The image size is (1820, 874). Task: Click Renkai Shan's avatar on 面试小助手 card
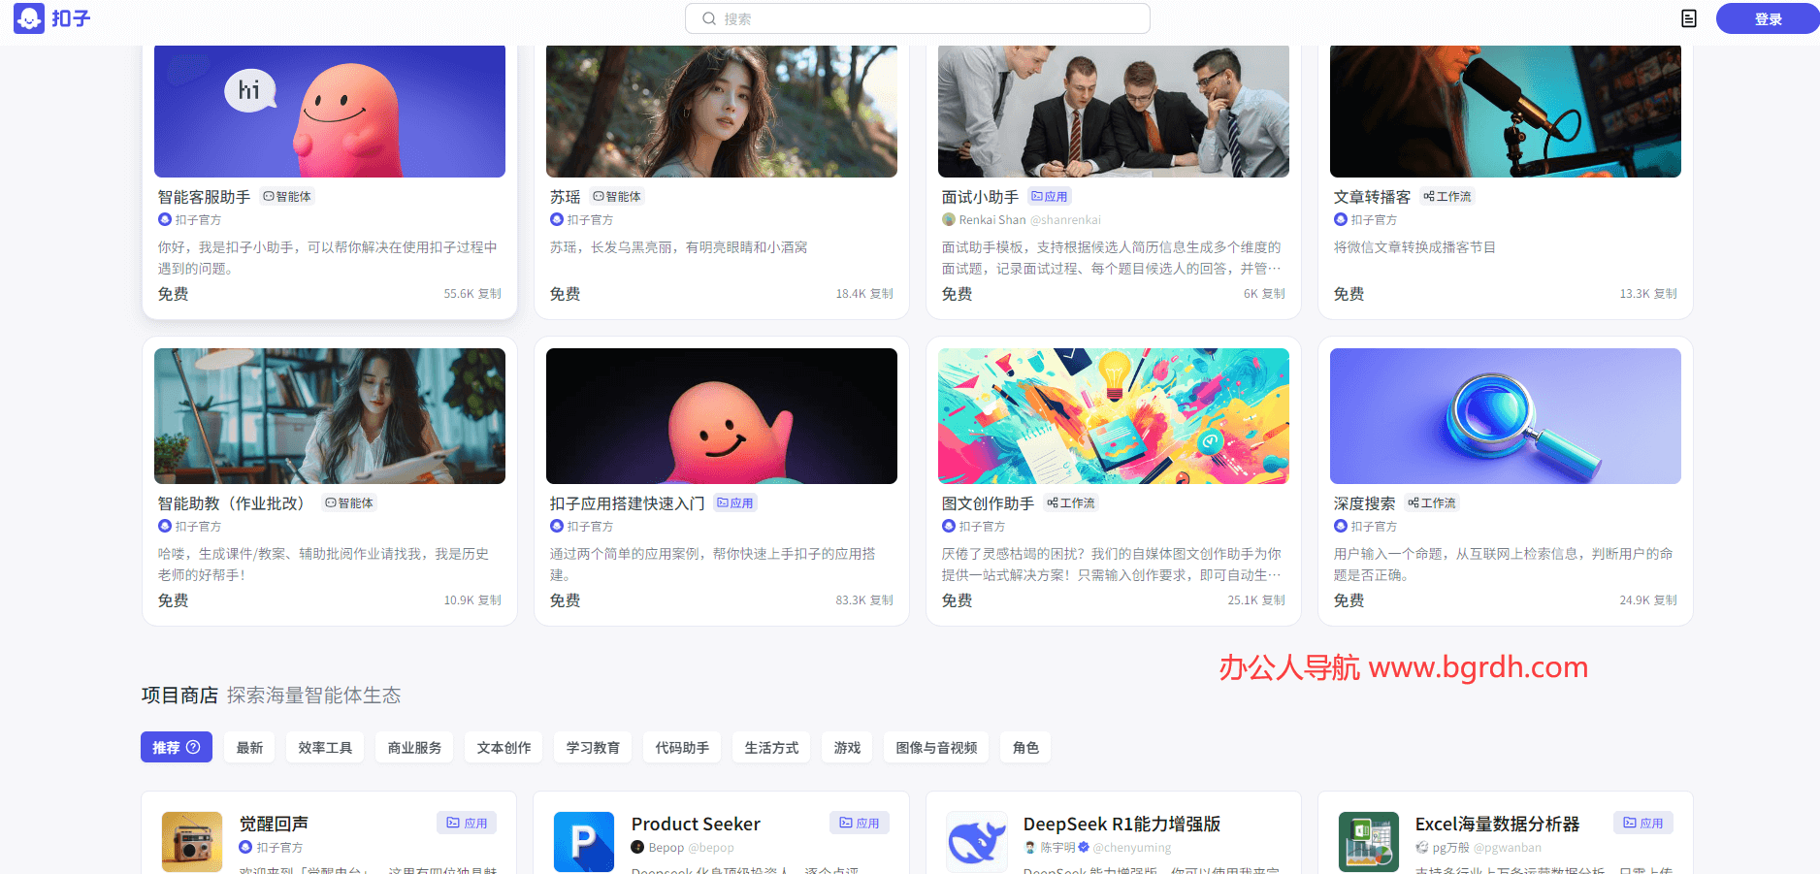click(948, 219)
